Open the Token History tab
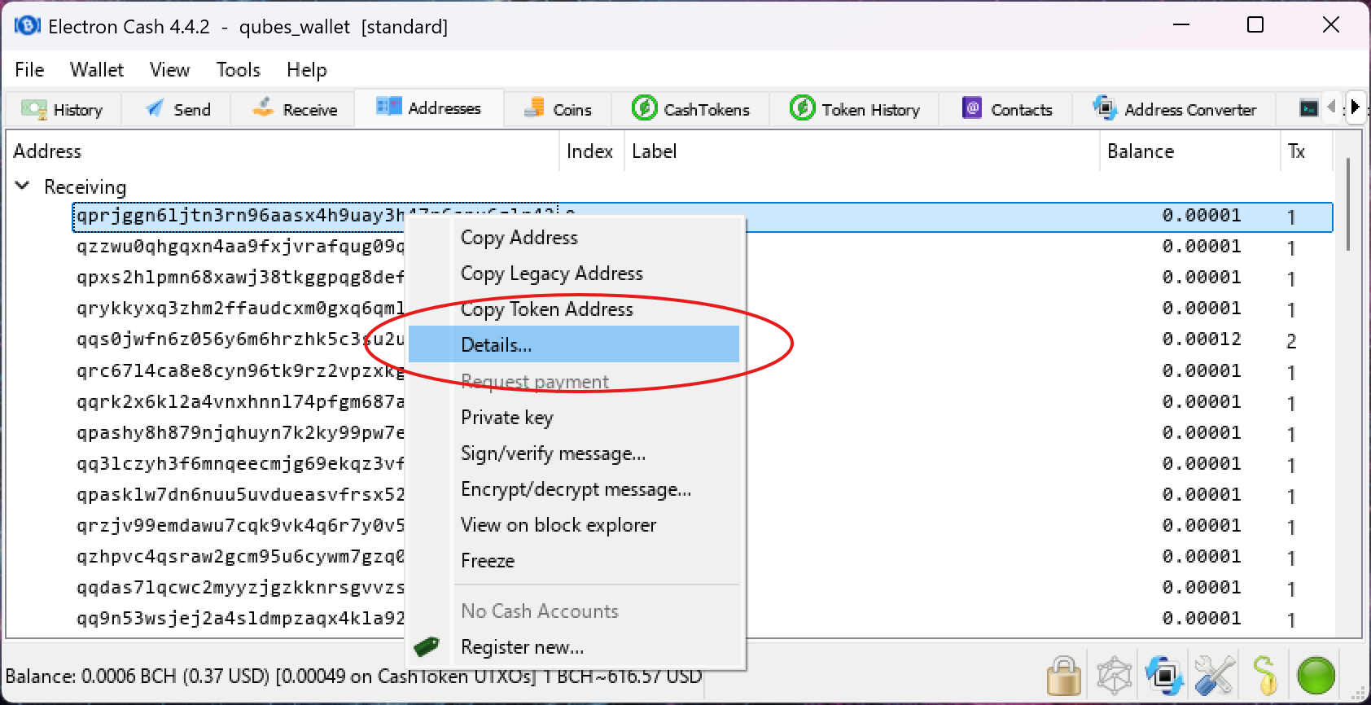 [854, 109]
